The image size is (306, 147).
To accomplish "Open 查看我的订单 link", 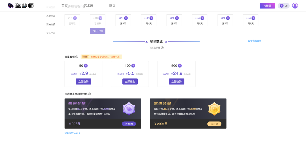I will coord(254,41).
